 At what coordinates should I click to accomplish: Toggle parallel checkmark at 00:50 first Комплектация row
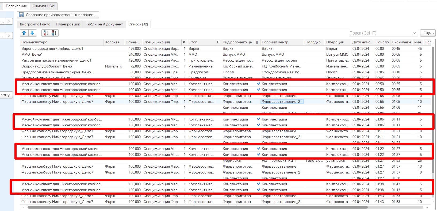[259, 84]
